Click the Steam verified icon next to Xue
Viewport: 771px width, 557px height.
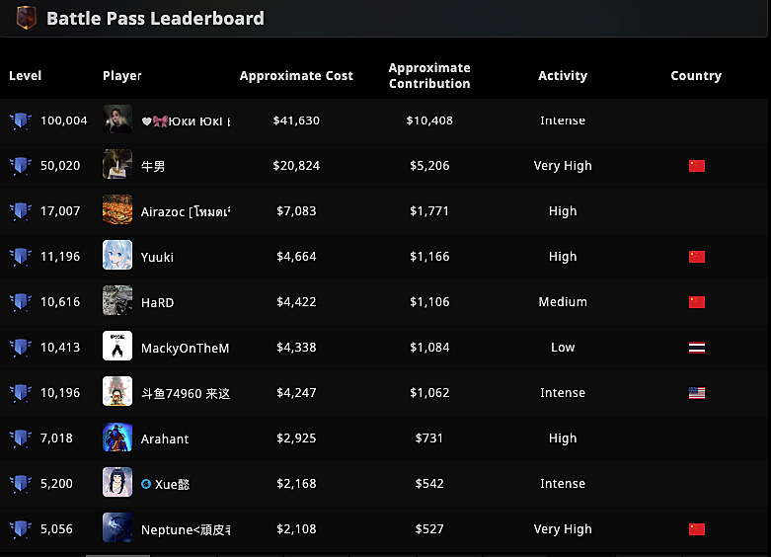146,484
